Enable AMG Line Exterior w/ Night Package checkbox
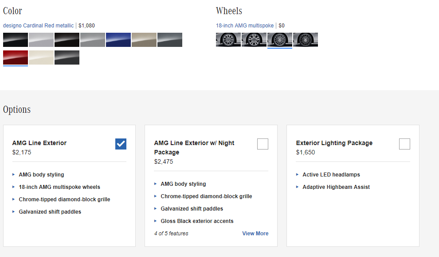This screenshot has height=257, width=439. 263,144
